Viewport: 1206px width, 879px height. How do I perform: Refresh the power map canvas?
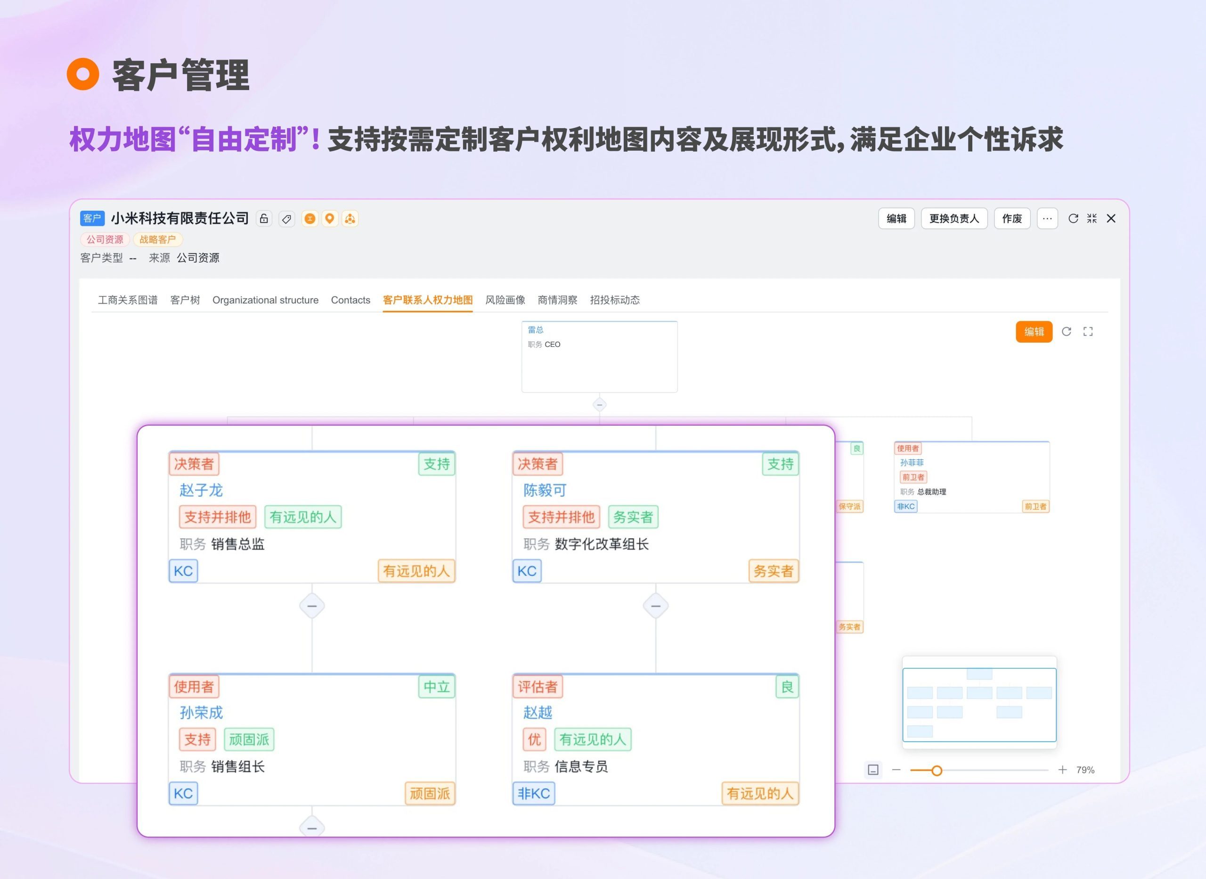click(1066, 331)
